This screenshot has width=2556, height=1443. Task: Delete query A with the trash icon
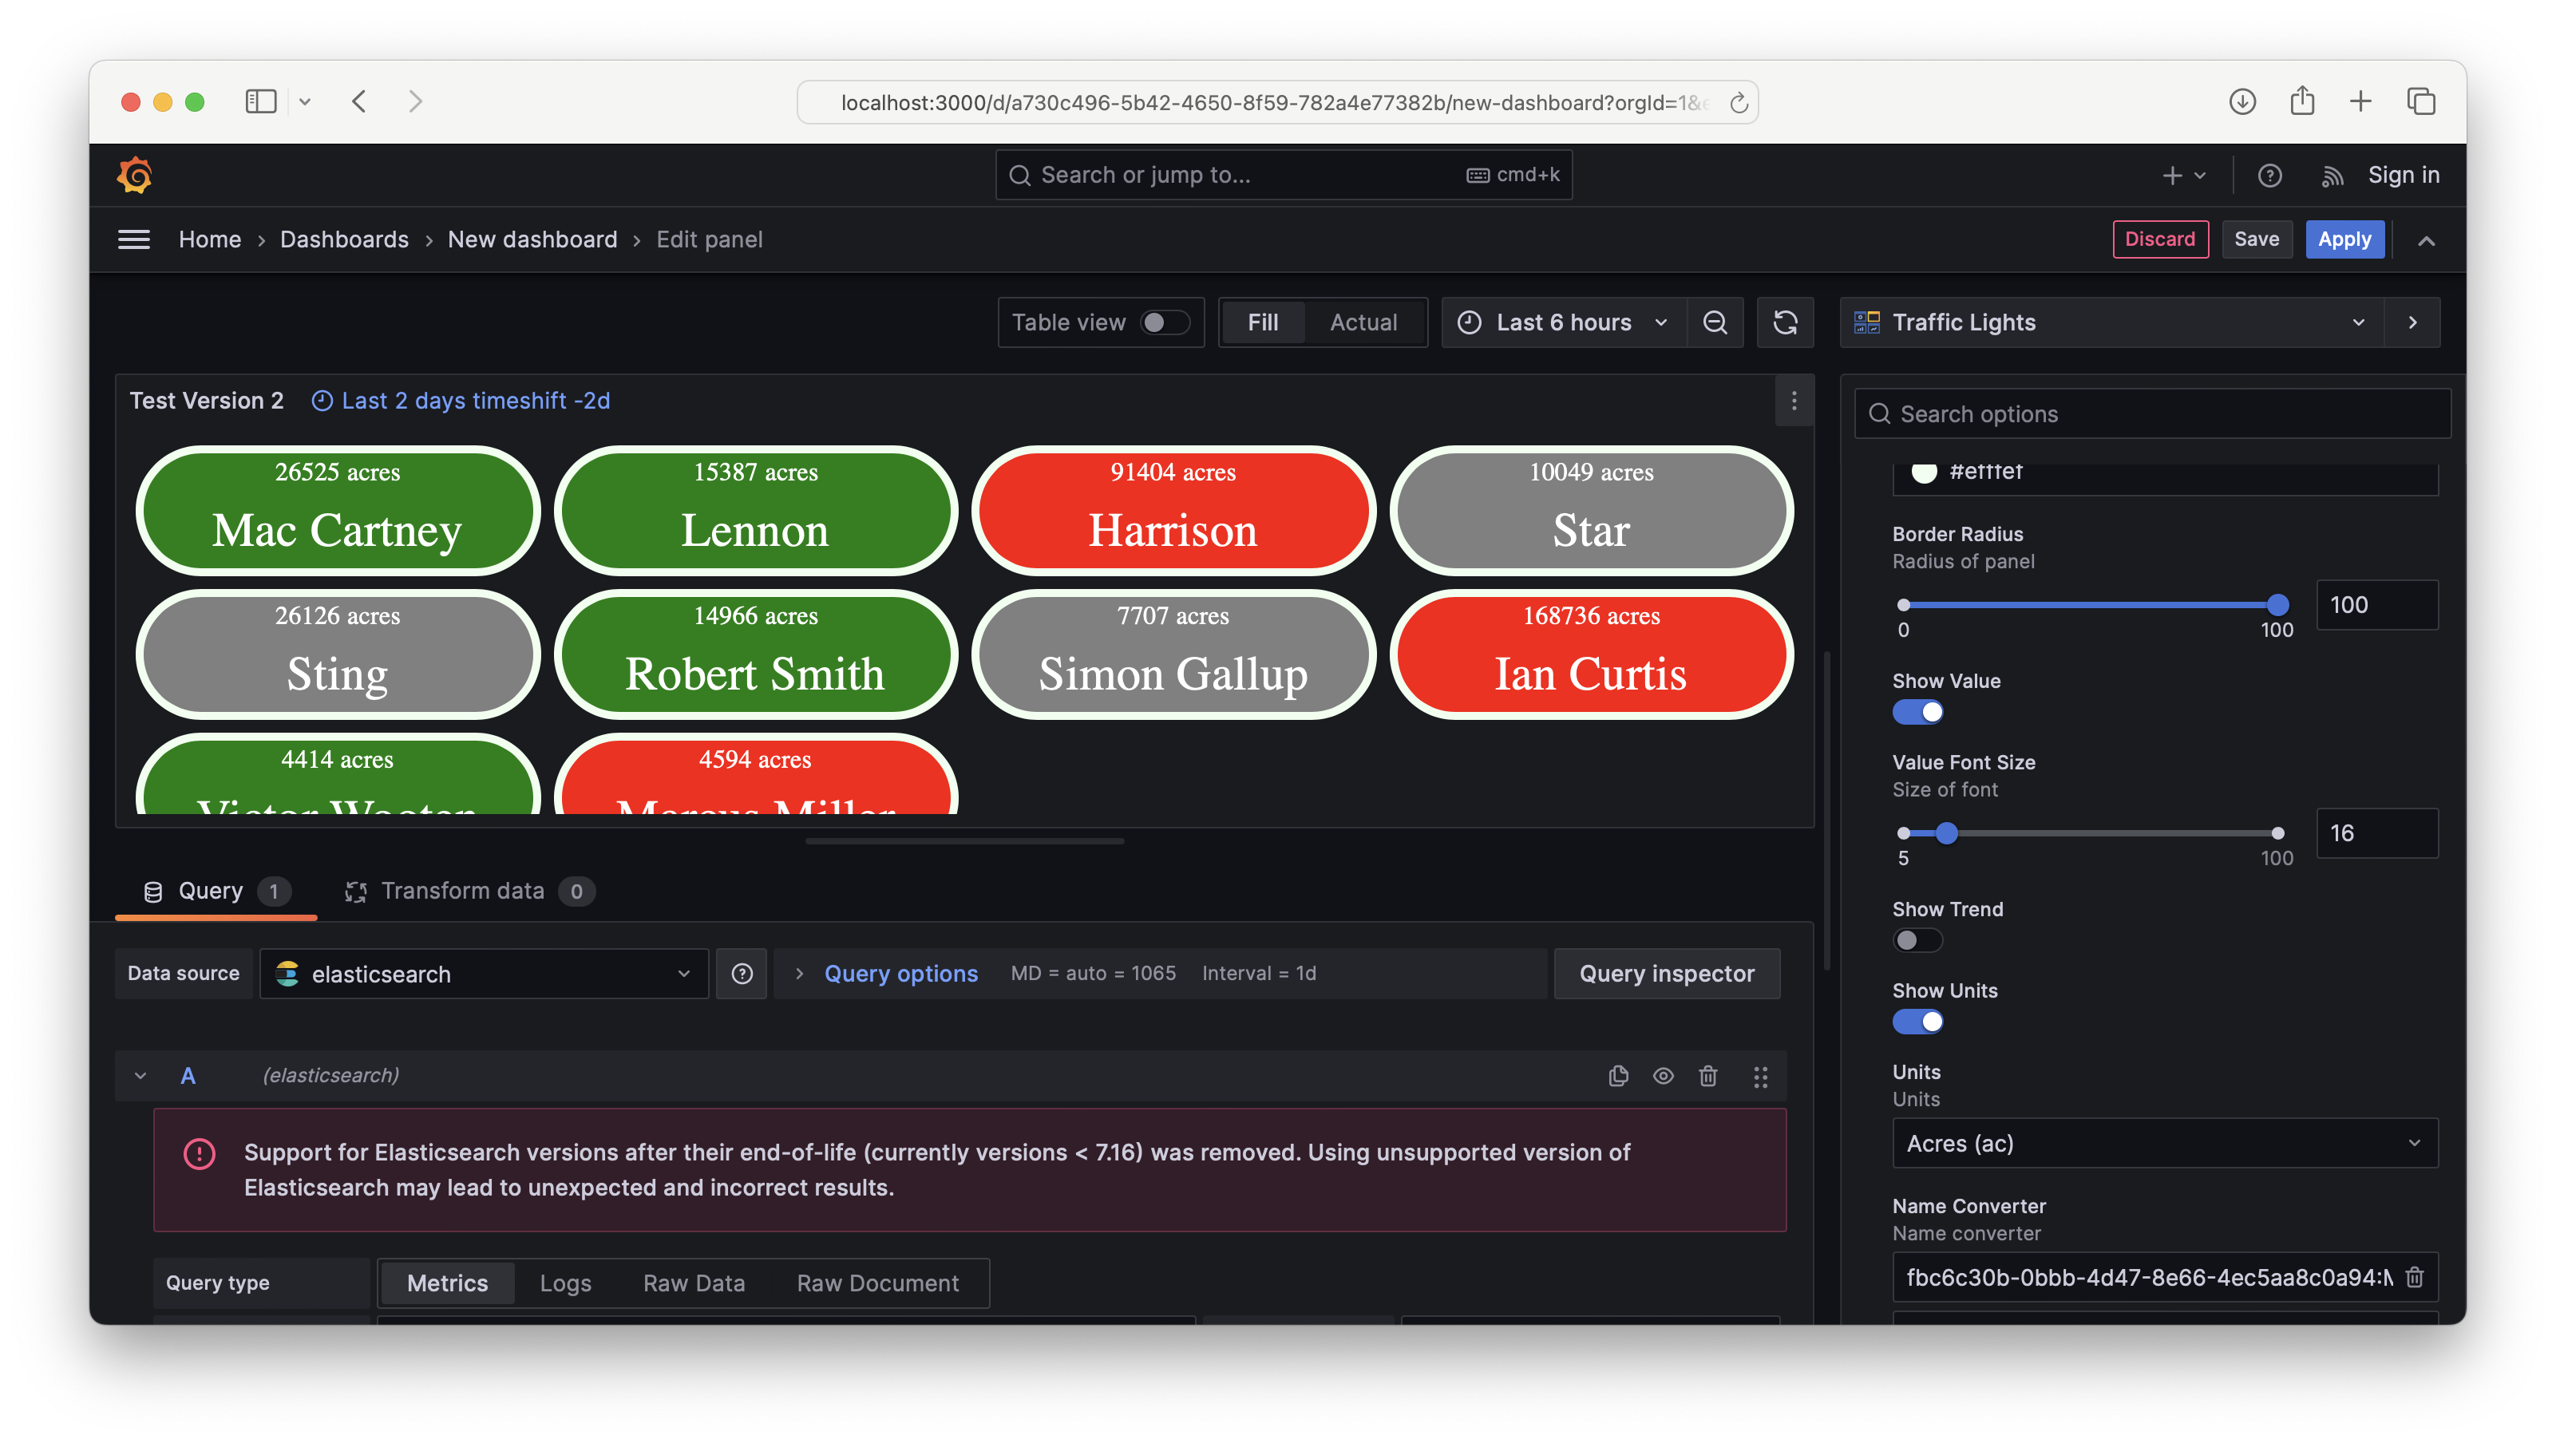pyautogui.click(x=1707, y=1076)
